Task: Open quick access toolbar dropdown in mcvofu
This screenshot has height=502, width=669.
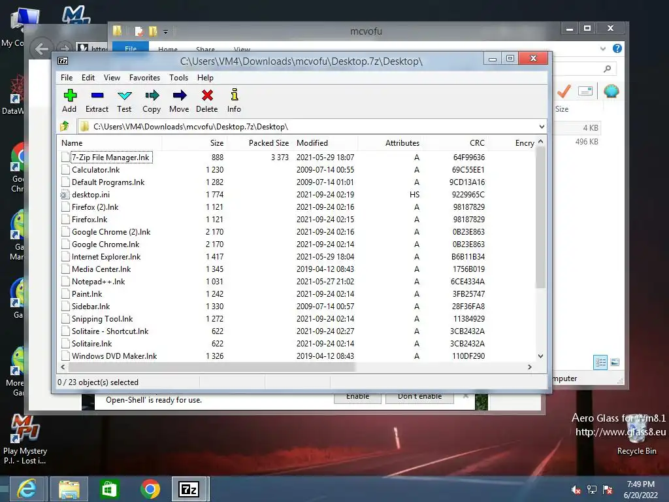Action: pyautogui.click(x=165, y=31)
